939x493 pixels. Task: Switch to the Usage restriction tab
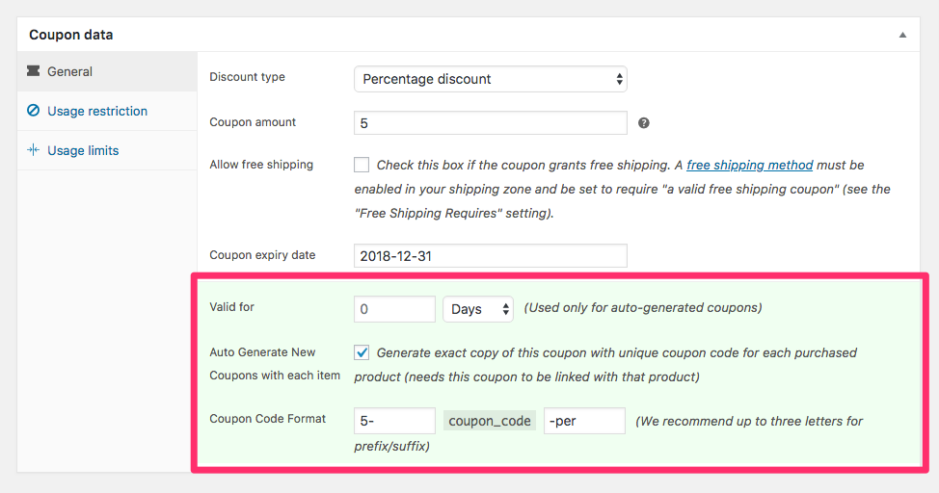[x=97, y=111]
